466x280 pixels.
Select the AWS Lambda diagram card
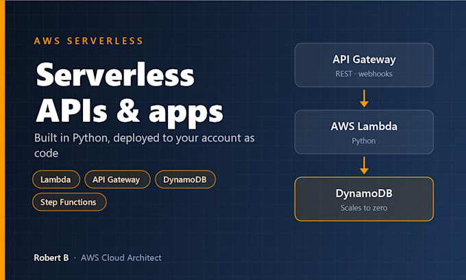click(x=364, y=132)
